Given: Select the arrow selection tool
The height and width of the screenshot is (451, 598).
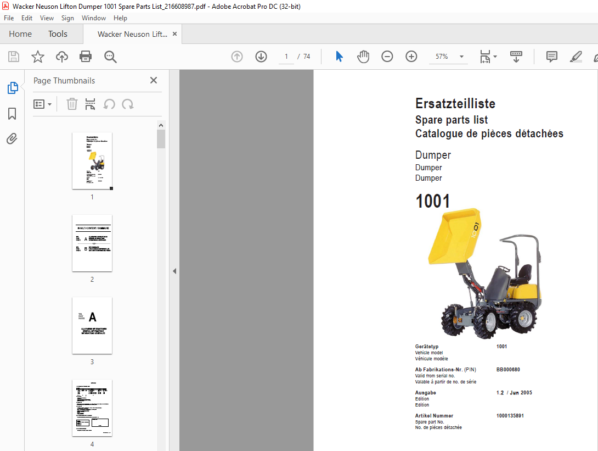Looking at the screenshot, I should click(x=339, y=57).
